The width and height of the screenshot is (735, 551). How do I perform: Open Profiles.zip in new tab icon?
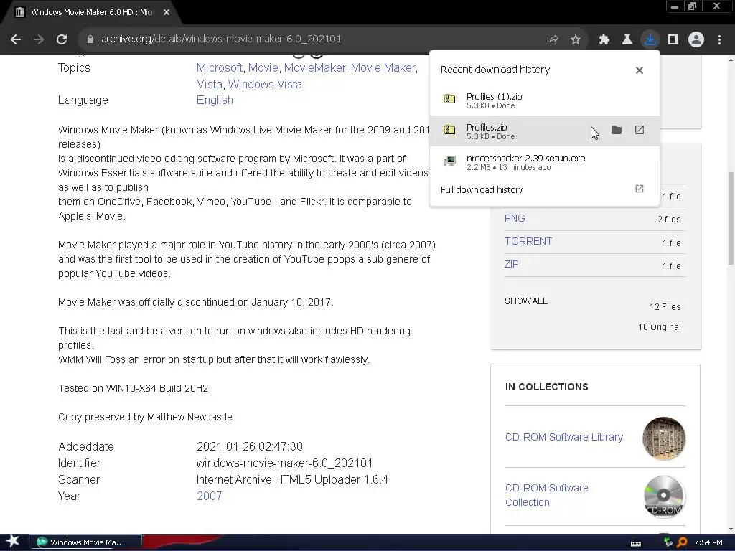point(640,131)
